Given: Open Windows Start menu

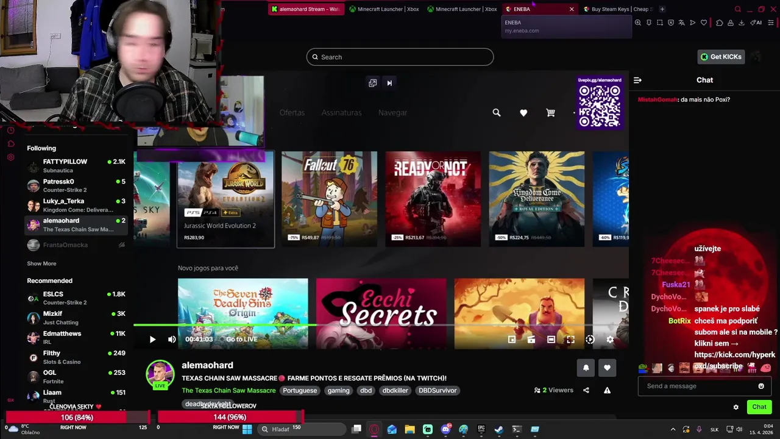Looking at the screenshot, I should pos(247,429).
